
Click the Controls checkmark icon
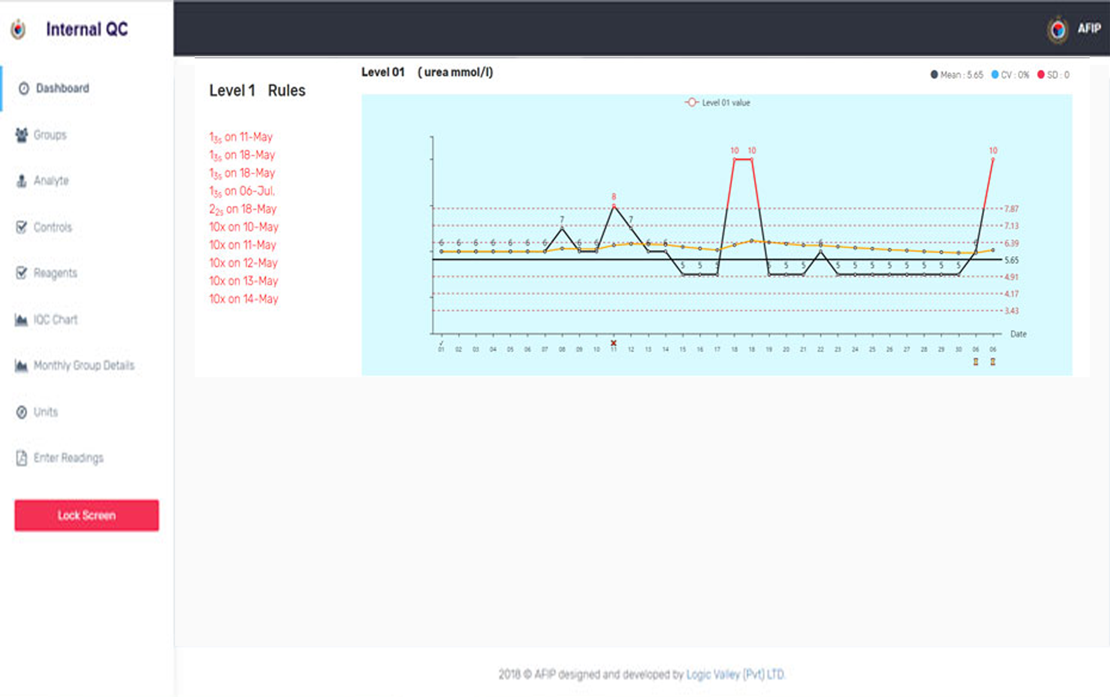pyautogui.click(x=21, y=227)
